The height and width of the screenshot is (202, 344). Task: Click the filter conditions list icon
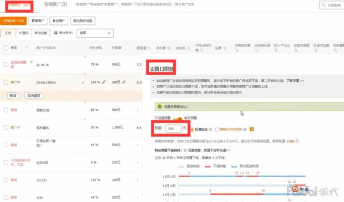pos(55,33)
